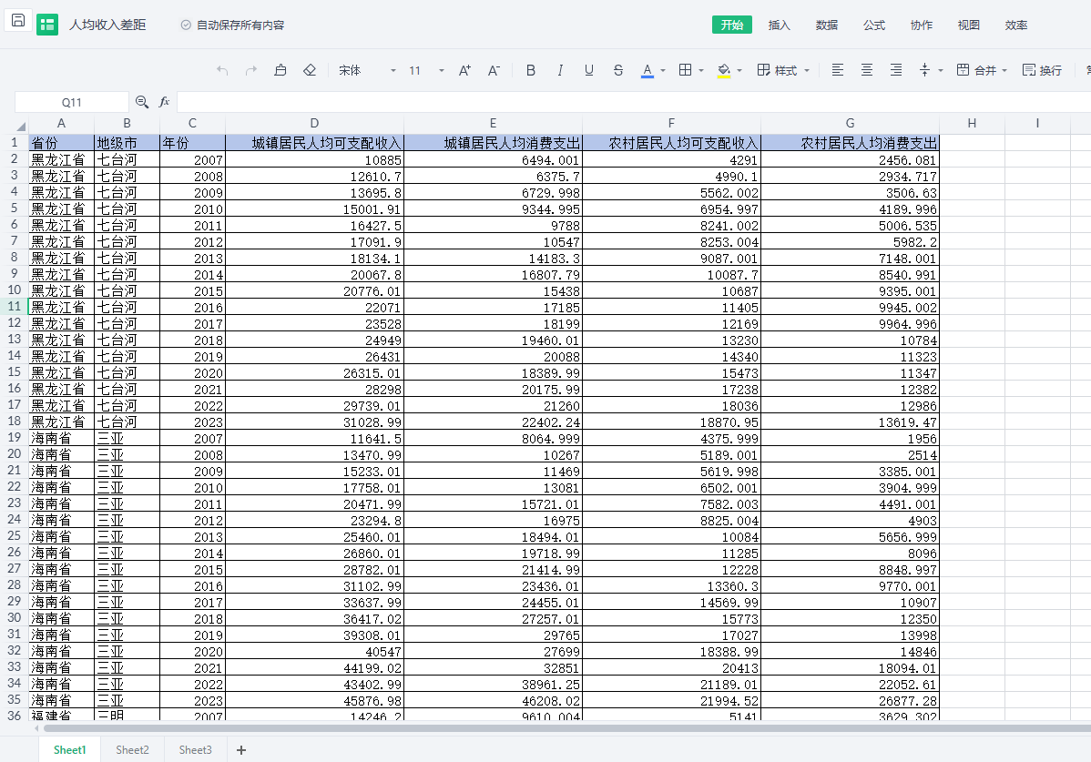This screenshot has height=762, width=1091.
Task: Select the format painter icon
Action: (x=280, y=70)
